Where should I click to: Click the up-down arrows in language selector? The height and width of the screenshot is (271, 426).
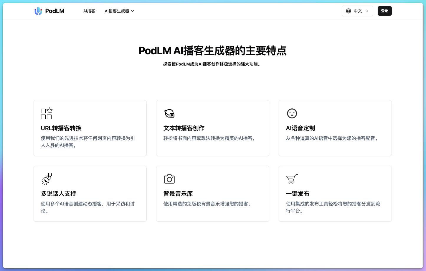367,11
